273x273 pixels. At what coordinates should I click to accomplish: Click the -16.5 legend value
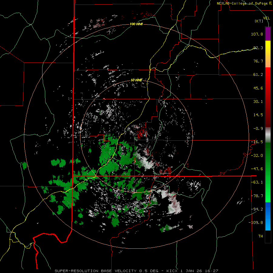coord(257,142)
